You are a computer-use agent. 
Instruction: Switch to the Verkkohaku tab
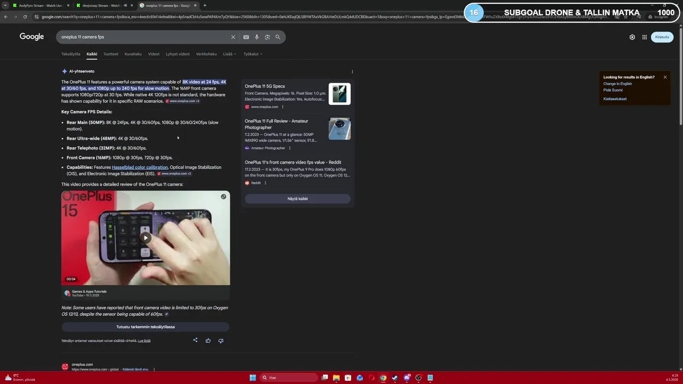coord(206,54)
